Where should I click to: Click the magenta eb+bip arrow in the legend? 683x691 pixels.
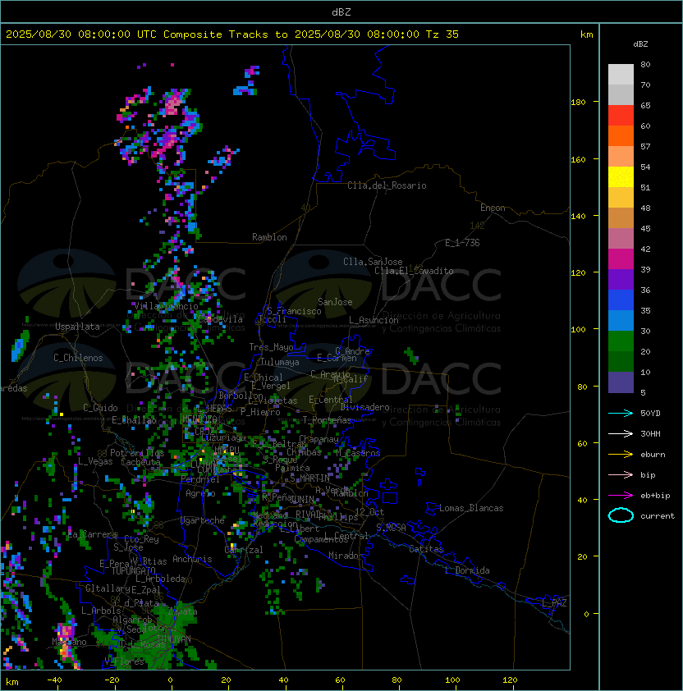[621, 496]
